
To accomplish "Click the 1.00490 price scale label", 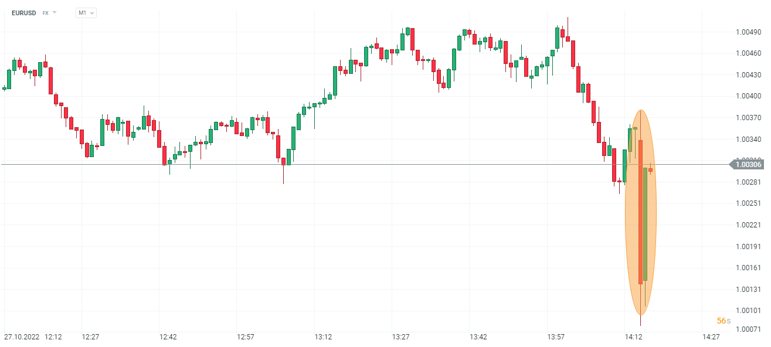I will [x=748, y=32].
